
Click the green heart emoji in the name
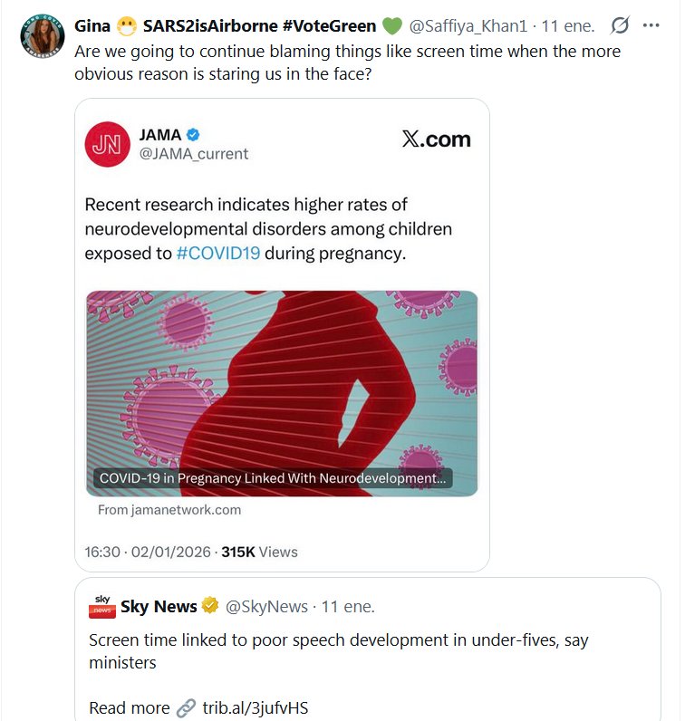[392, 26]
